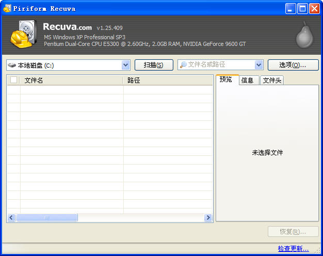Image resolution: width=323 pixels, height=256 pixels.
Task: Sort by the 路径 column header
Action: [x=168, y=80]
